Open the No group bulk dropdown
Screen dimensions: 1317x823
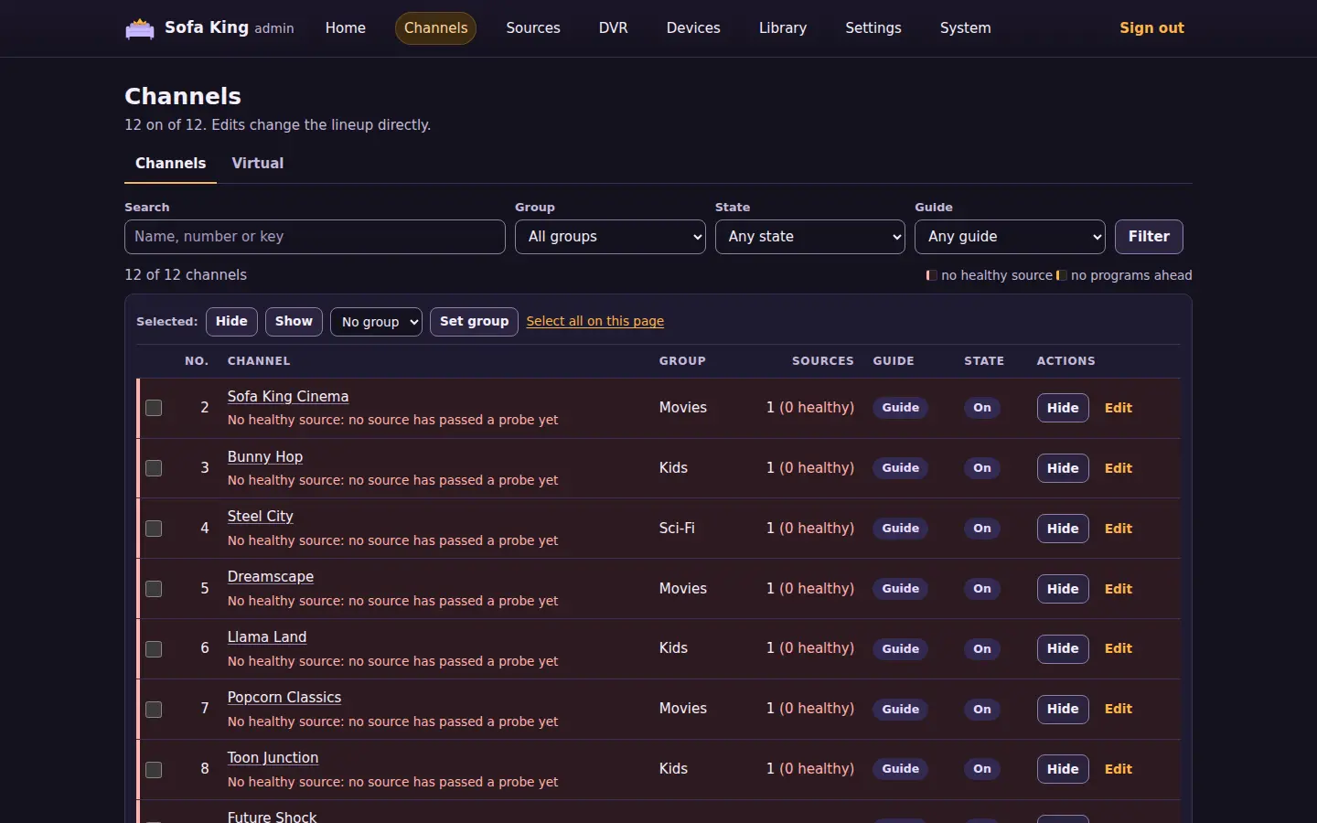(376, 322)
